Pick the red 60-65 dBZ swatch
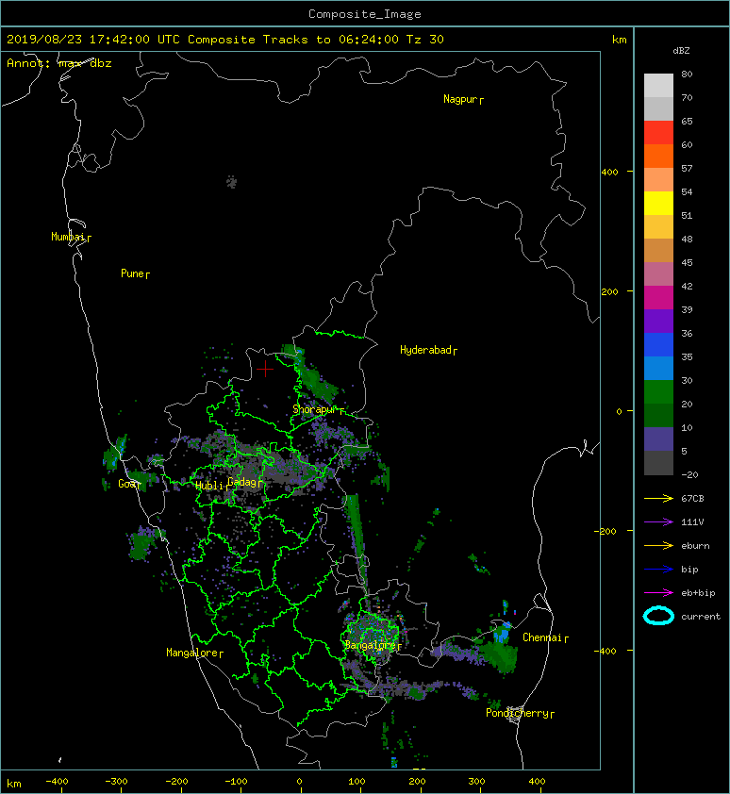 click(658, 132)
